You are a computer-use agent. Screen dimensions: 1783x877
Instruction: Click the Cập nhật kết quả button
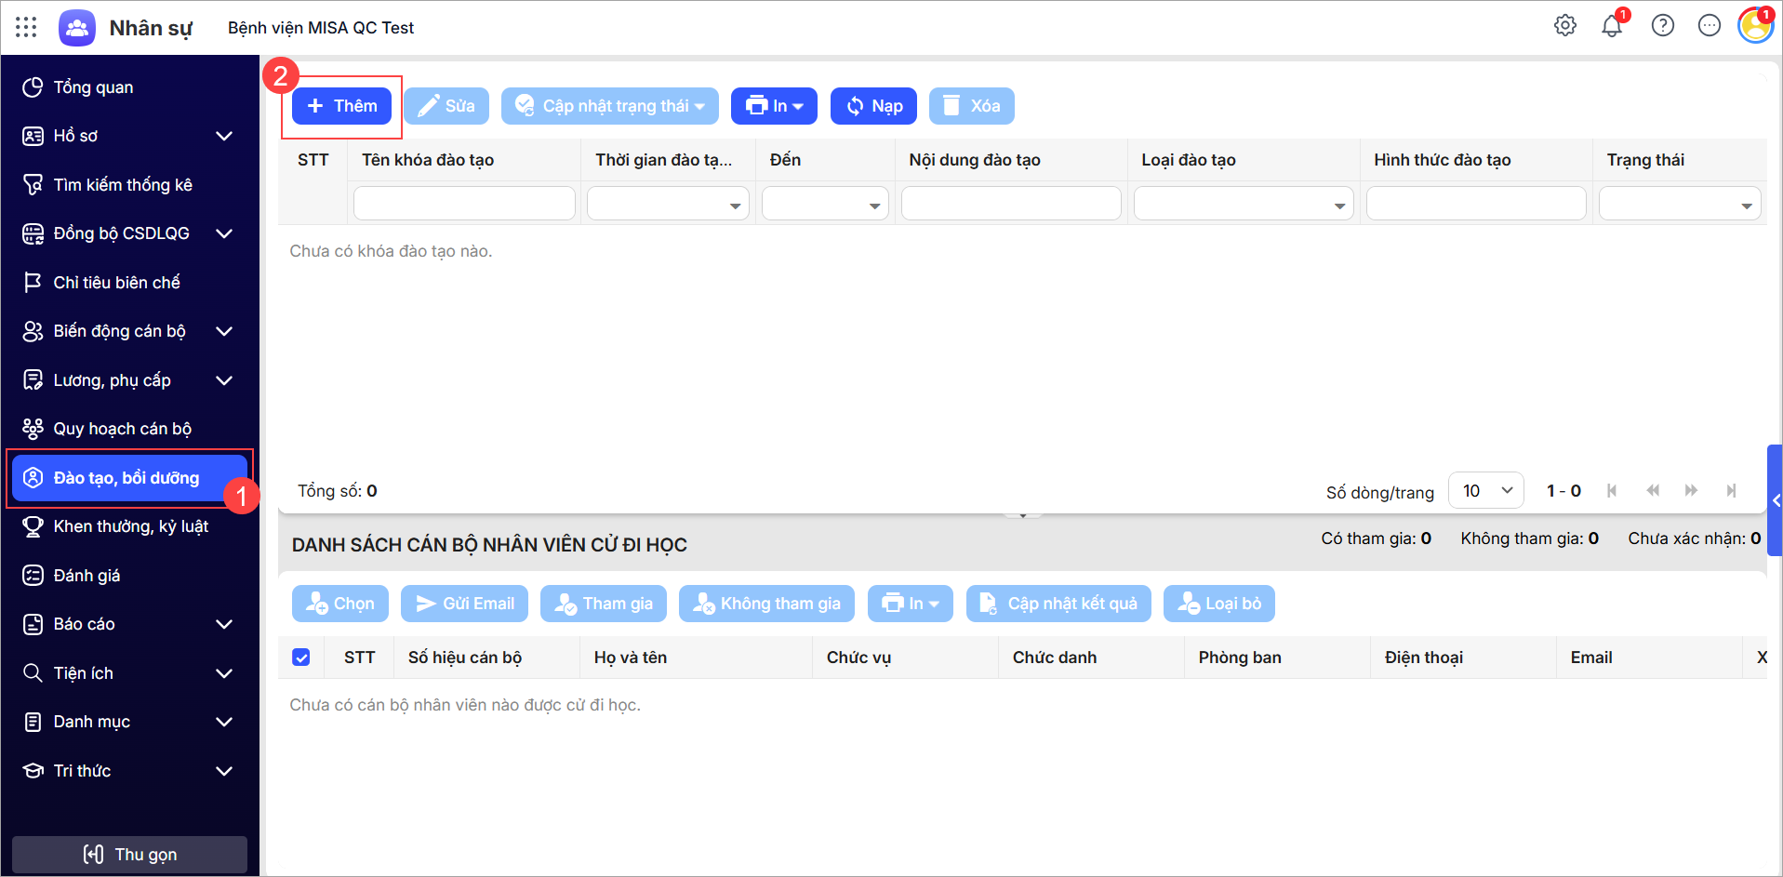pos(1058,604)
